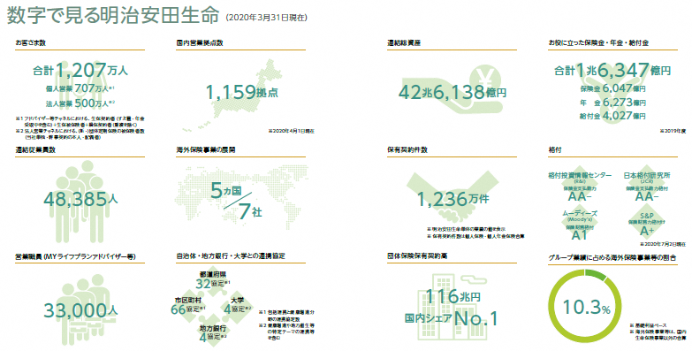
Task: Click the main title 数字で見る明治安田生命
Action: click(113, 15)
